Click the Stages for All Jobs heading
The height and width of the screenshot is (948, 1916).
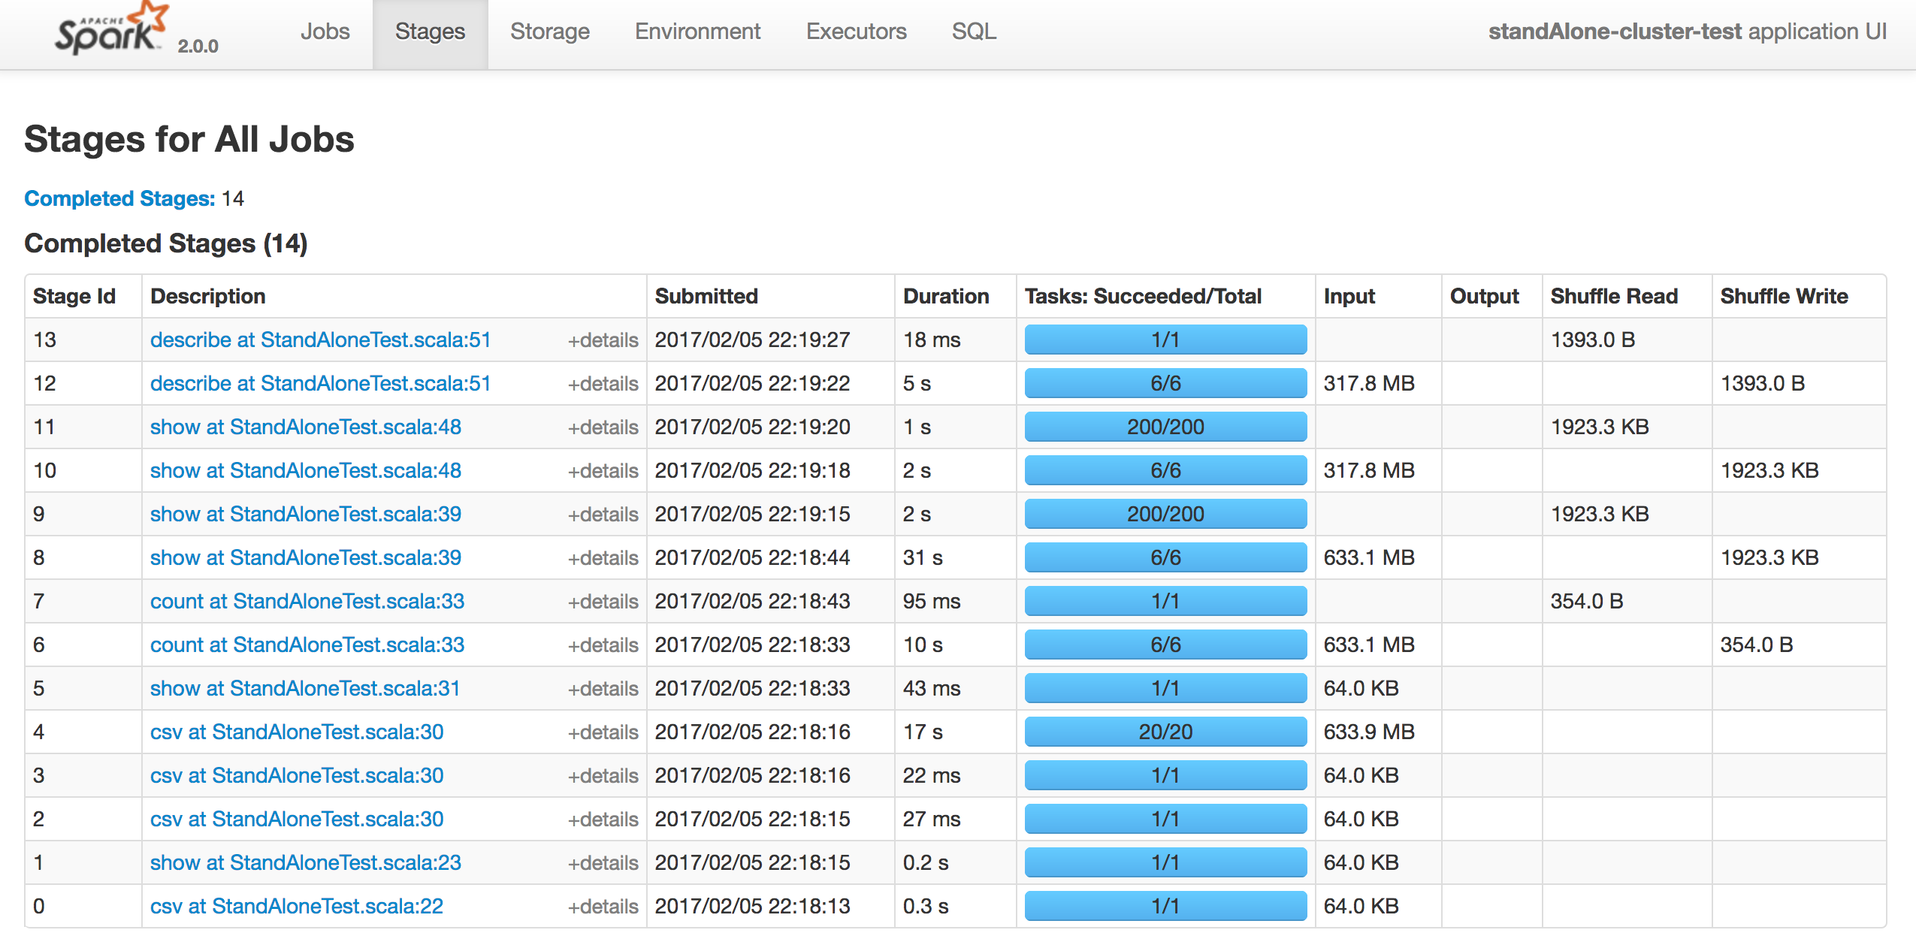tap(189, 139)
